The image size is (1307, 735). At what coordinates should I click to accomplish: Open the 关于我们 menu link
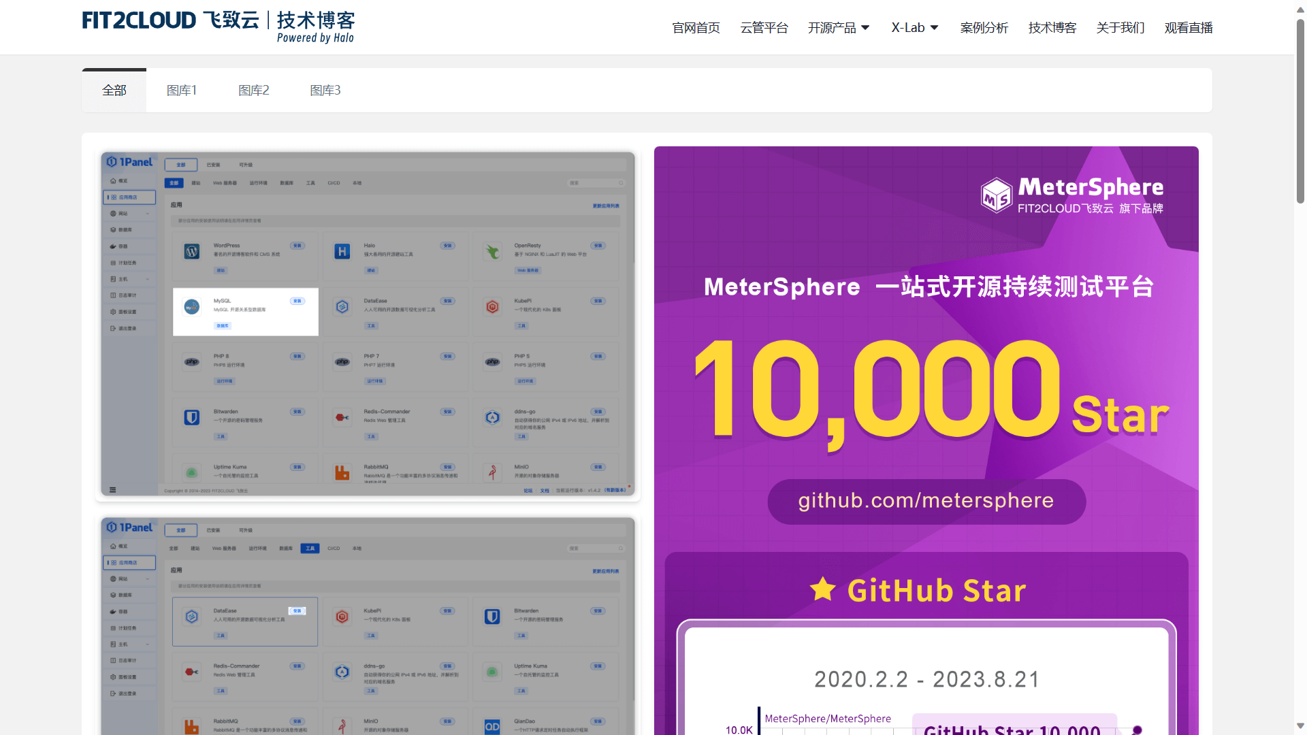[1120, 28]
